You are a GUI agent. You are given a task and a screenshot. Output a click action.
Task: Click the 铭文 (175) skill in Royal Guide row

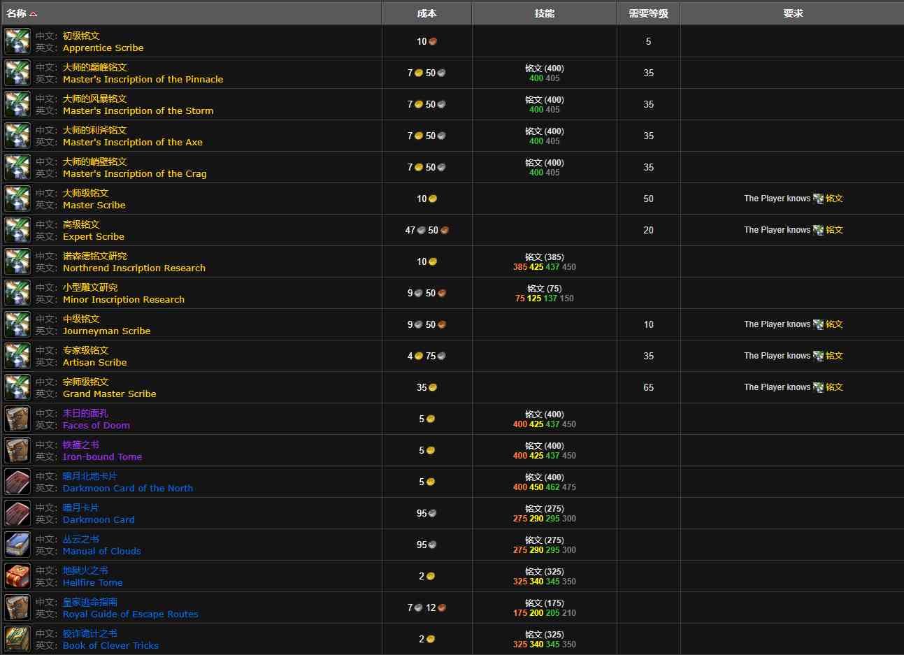click(x=544, y=603)
